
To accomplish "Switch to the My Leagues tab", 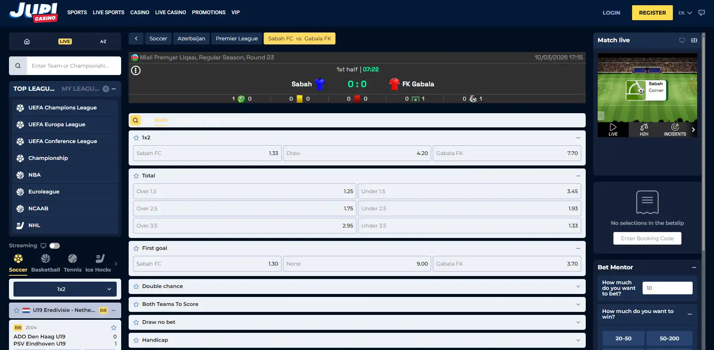I will pos(80,89).
